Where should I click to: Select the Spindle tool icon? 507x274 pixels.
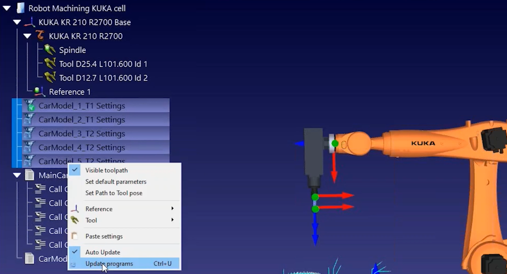click(x=50, y=50)
